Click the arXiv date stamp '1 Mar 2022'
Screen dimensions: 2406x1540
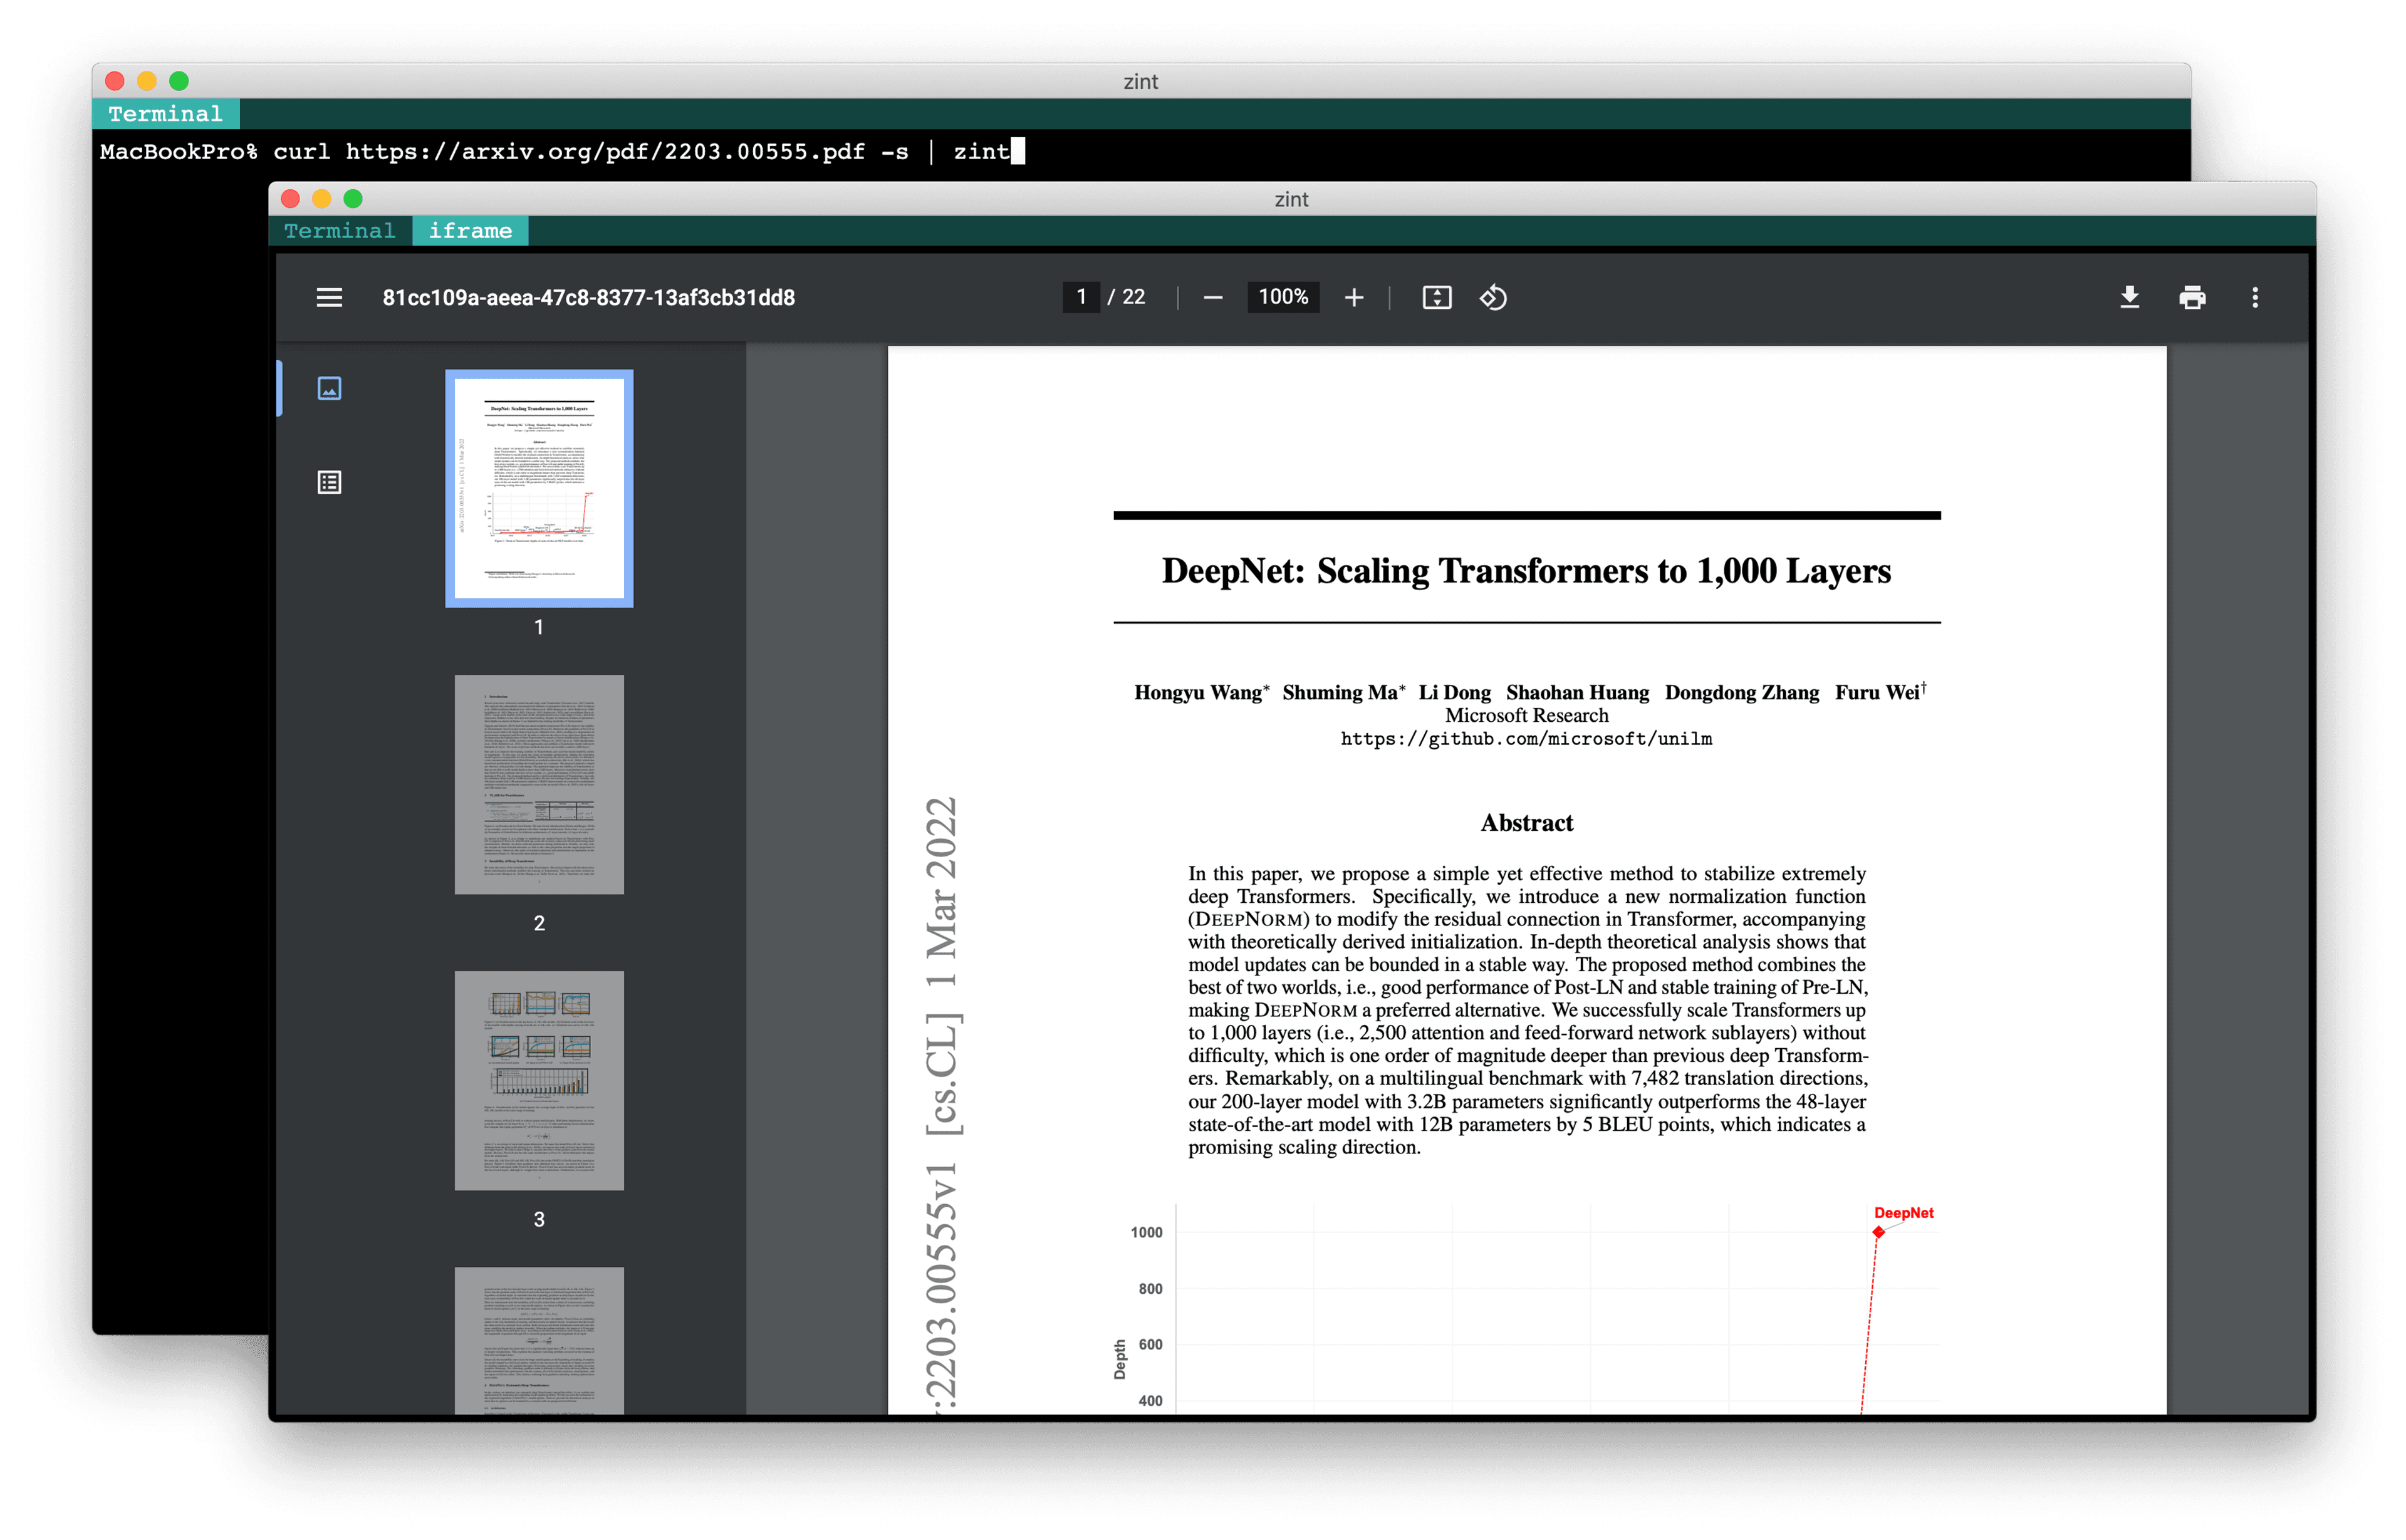(x=941, y=892)
